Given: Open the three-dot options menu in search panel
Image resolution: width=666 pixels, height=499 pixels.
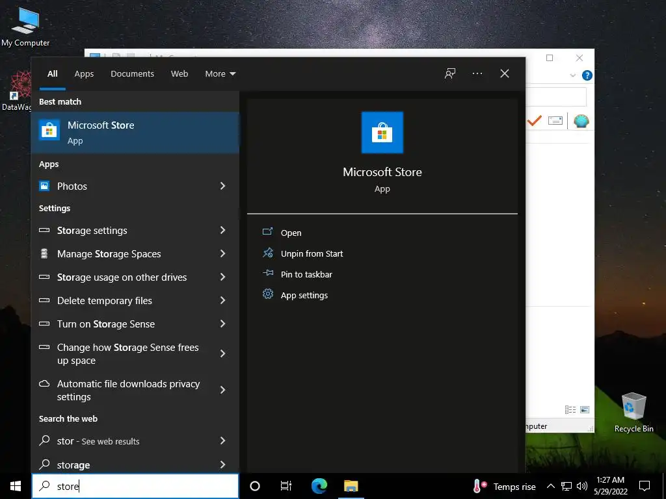Looking at the screenshot, I should 477,73.
